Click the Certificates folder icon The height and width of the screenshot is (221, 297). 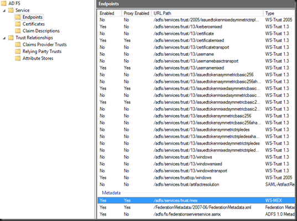point(18,24)
